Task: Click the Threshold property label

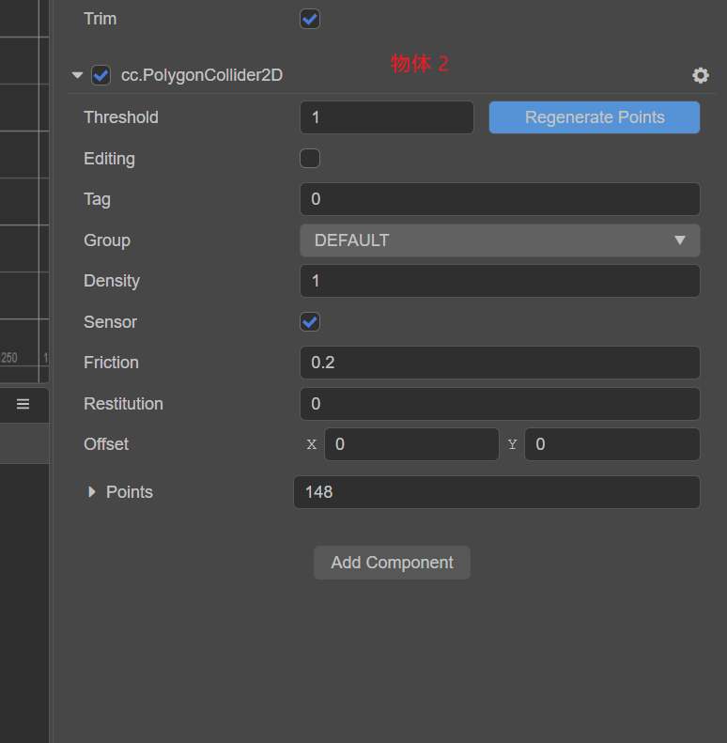Action: click(121, 117)
